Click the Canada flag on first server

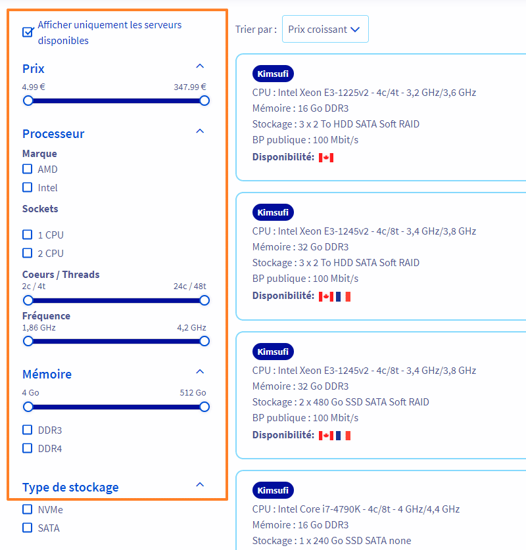pos(326,158)
